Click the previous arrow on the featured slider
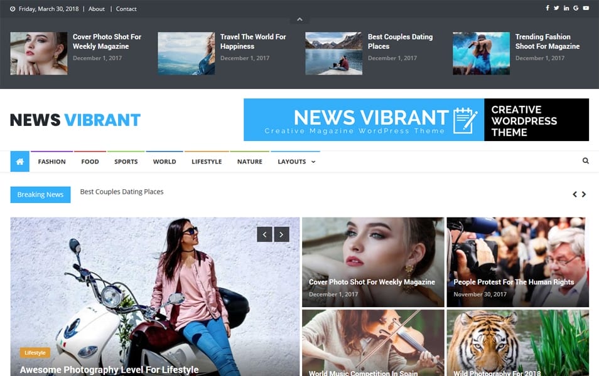Viewport: 599px width, 376px height. pos(264,234)
